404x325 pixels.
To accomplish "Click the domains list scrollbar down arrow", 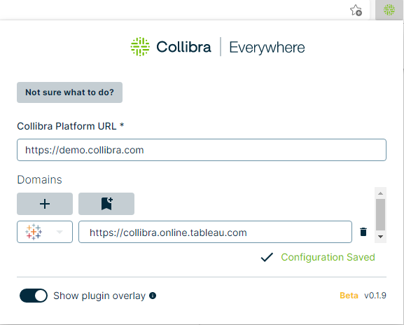I will coord(381,237).
